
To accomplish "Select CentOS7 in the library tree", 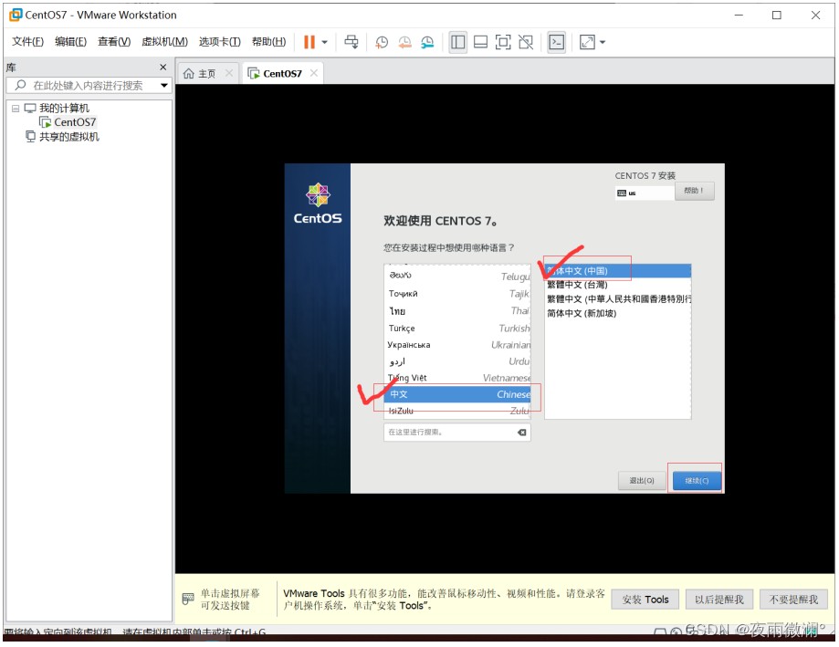I will coord(75,122).
